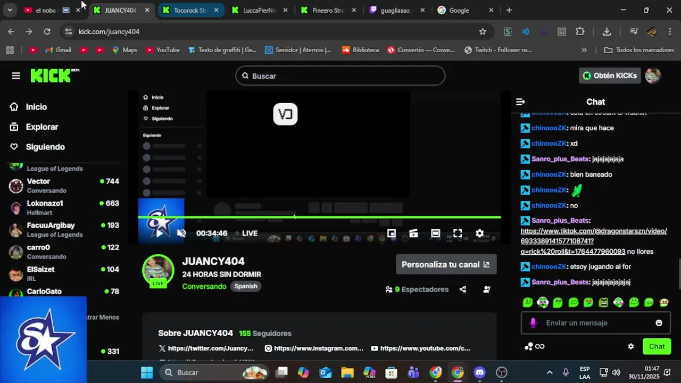Click the cast/clip icon in player
Screen dimensions: 681x383
[x=413, y=233]
